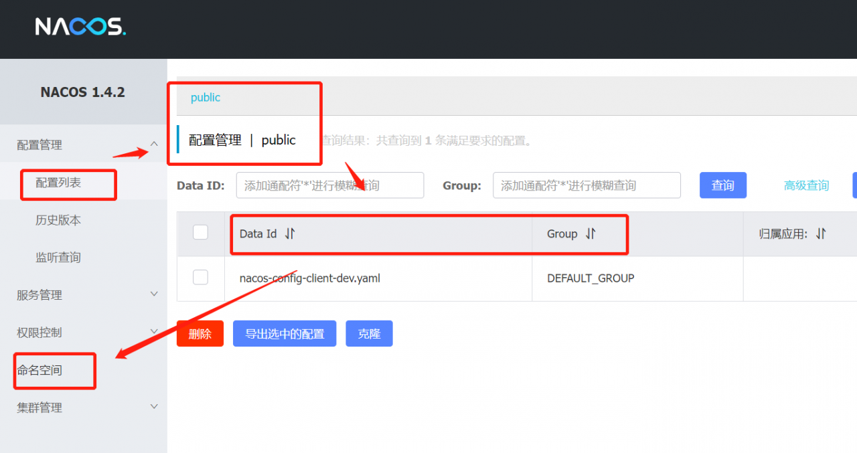Click the NACOS 1.4.2 version title
The height and width of the screenshot is (453, 857).
(83, 92)
